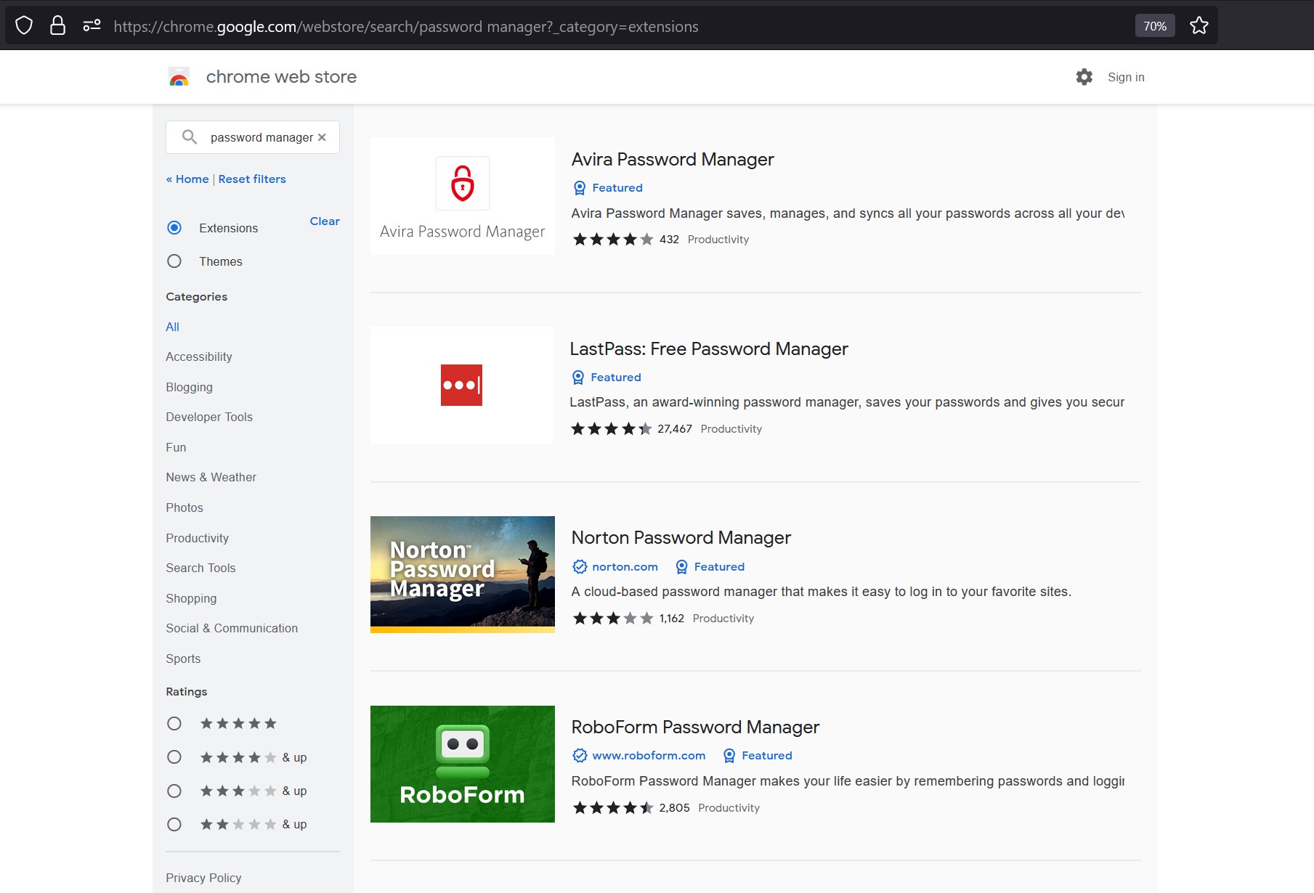Bookmark the page using the star icon
Image resolution: width=1314 pixels, height=893 pixels.
point(1198,25)
